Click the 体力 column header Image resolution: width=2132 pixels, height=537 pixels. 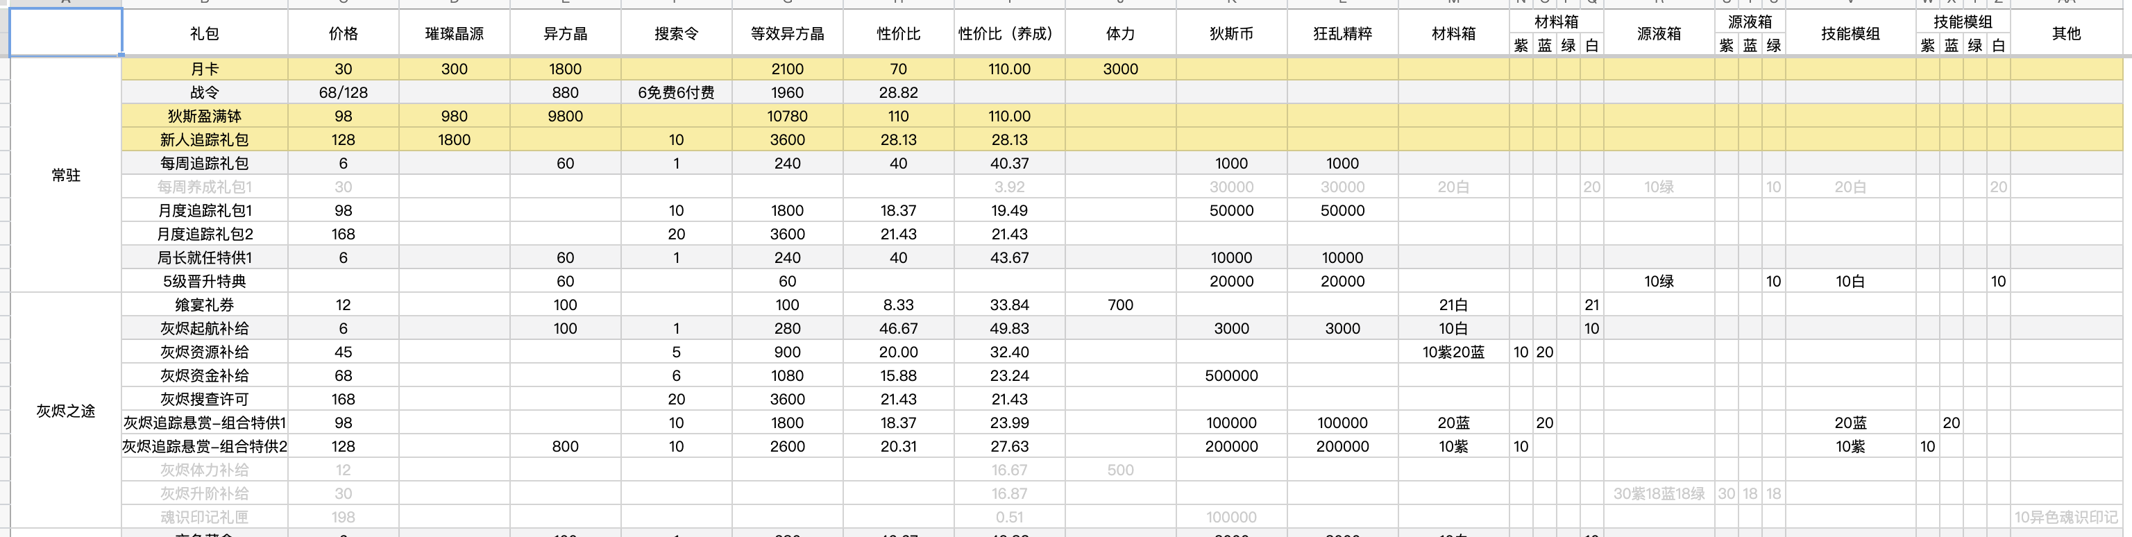(1121, 33)
